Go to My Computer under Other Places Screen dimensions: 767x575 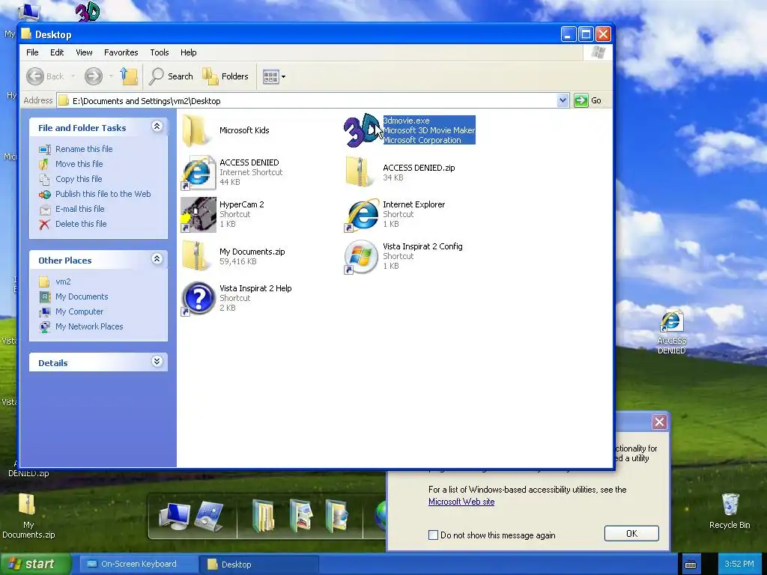(x=71, y=311)
